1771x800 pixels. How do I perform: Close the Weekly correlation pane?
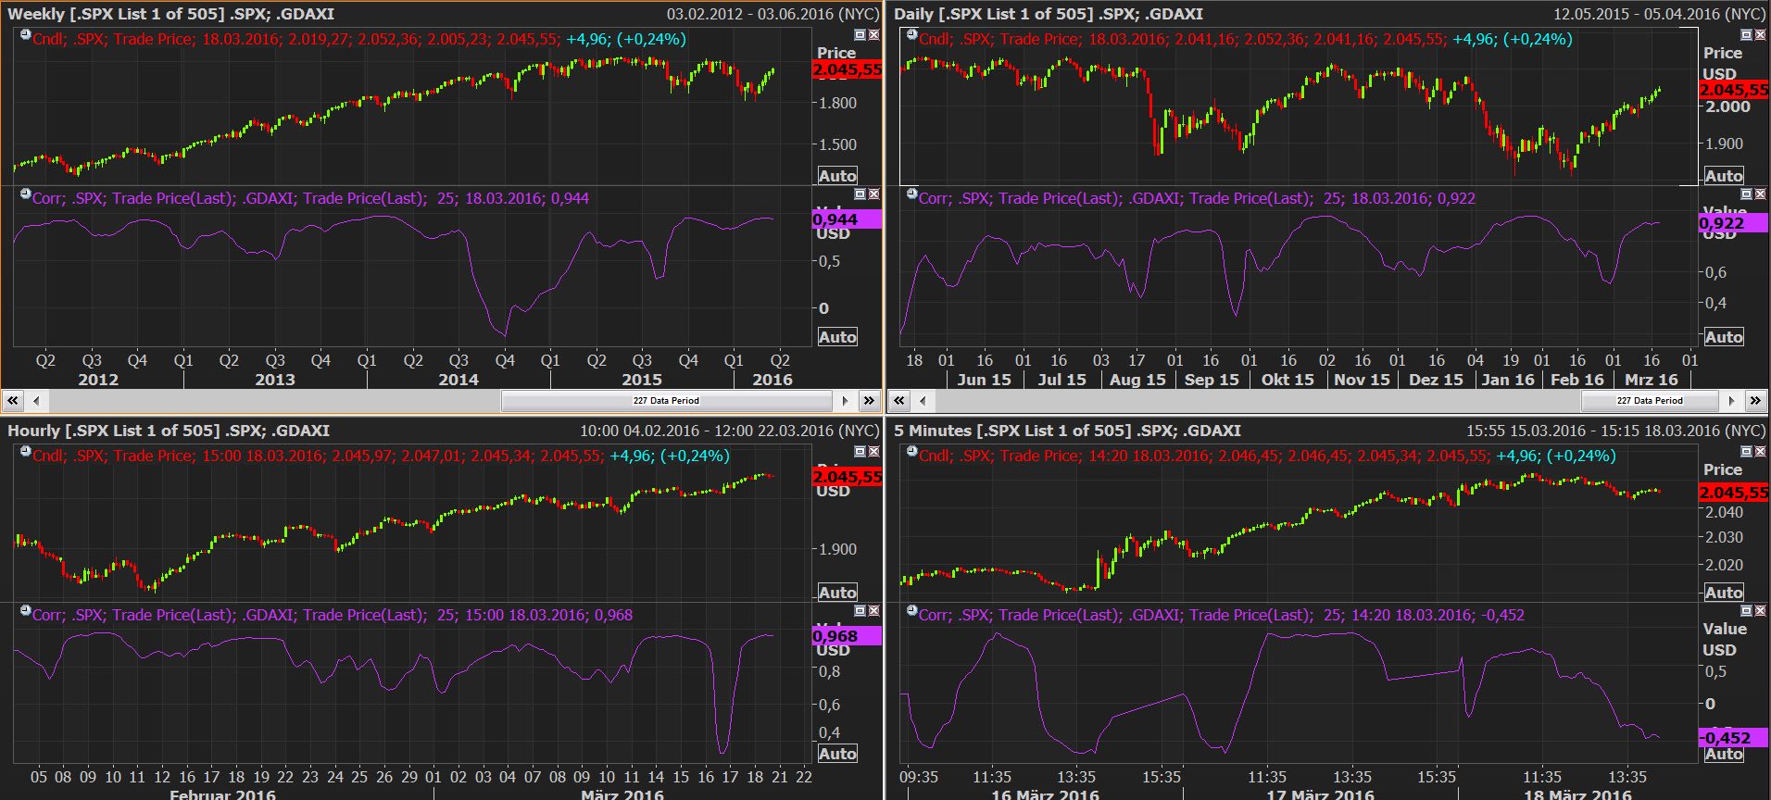coord(873,194)
